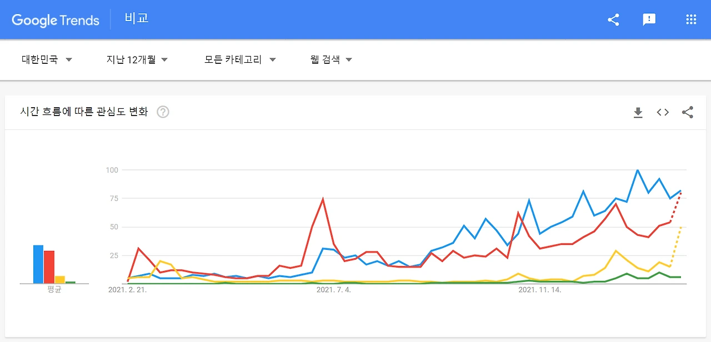Viewport: 711px width, 342px height.
Task: Open the embed code icon for chart
Action: click(663, 112)
